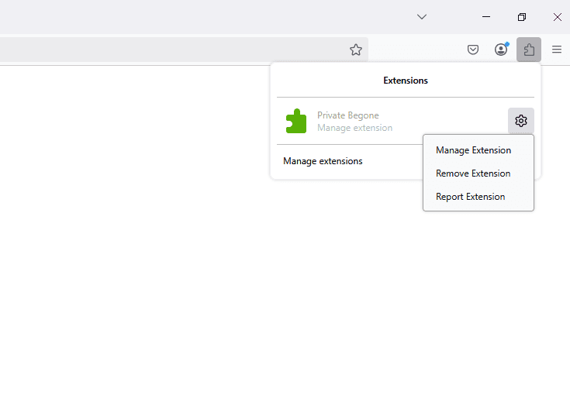Click the Save to Pocket icon

coord(473,50)
